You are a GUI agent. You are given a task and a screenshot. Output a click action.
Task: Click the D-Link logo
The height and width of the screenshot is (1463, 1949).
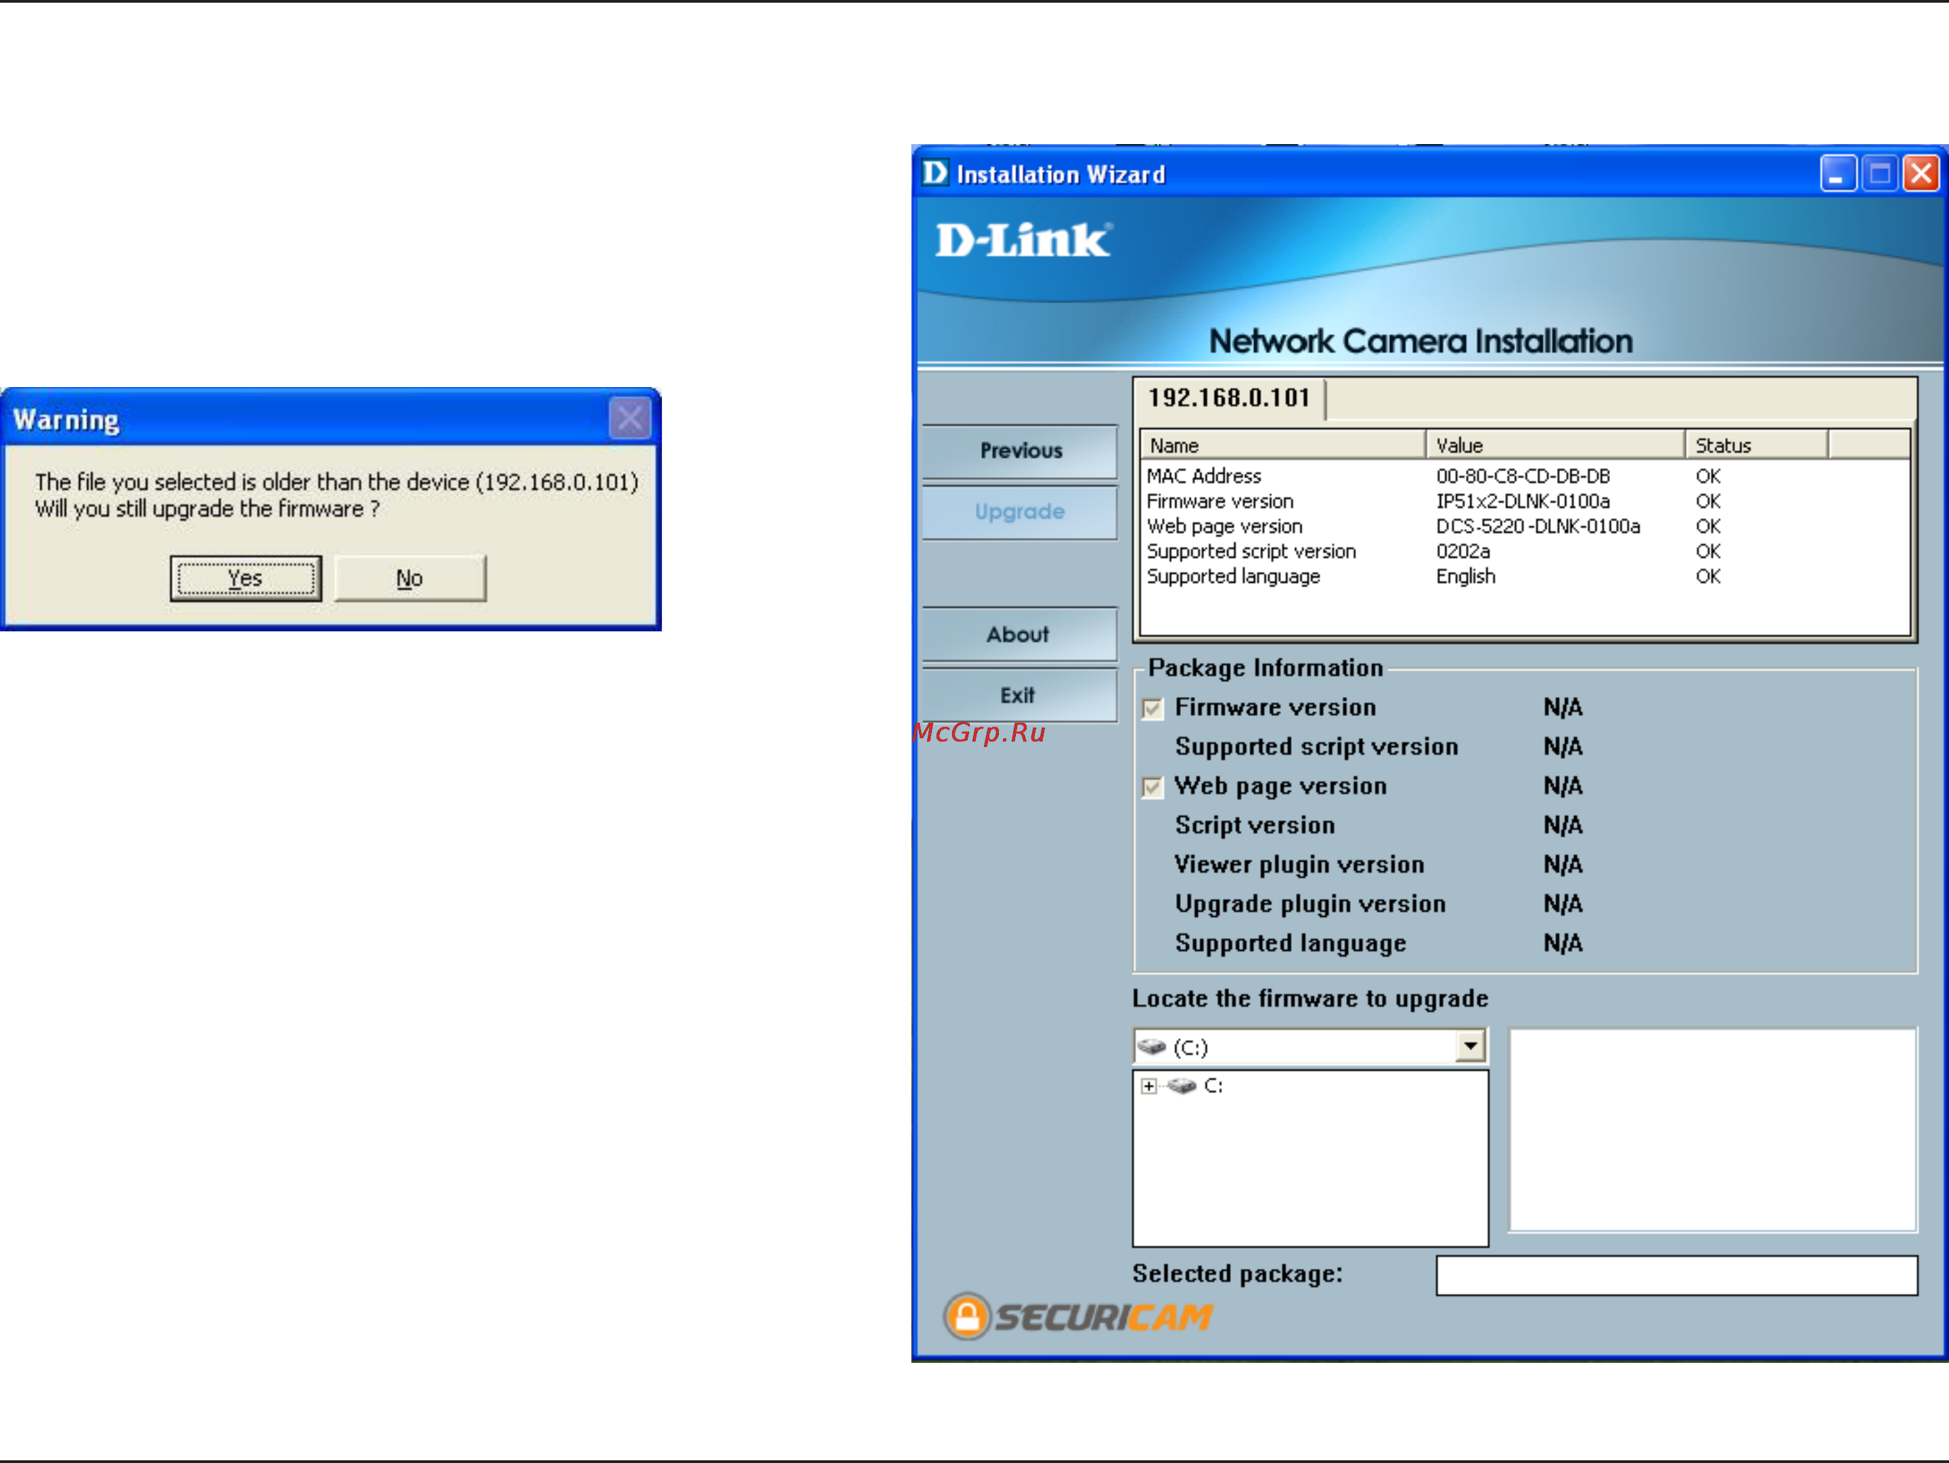click(x=1023, y=240)
